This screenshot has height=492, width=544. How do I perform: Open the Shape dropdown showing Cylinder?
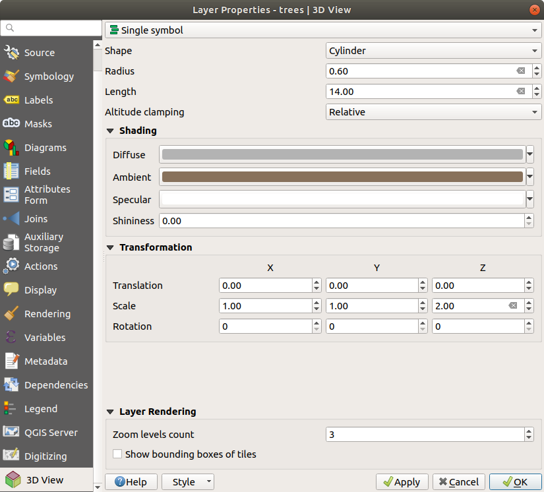(x=433, y=51)
